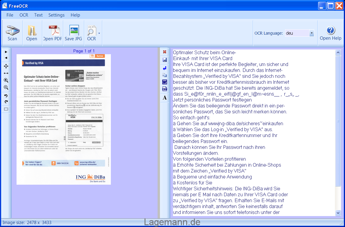Zoom in on the scanned page
The image size is (345, 227).
pyautogui.click(x=6, y=81)
